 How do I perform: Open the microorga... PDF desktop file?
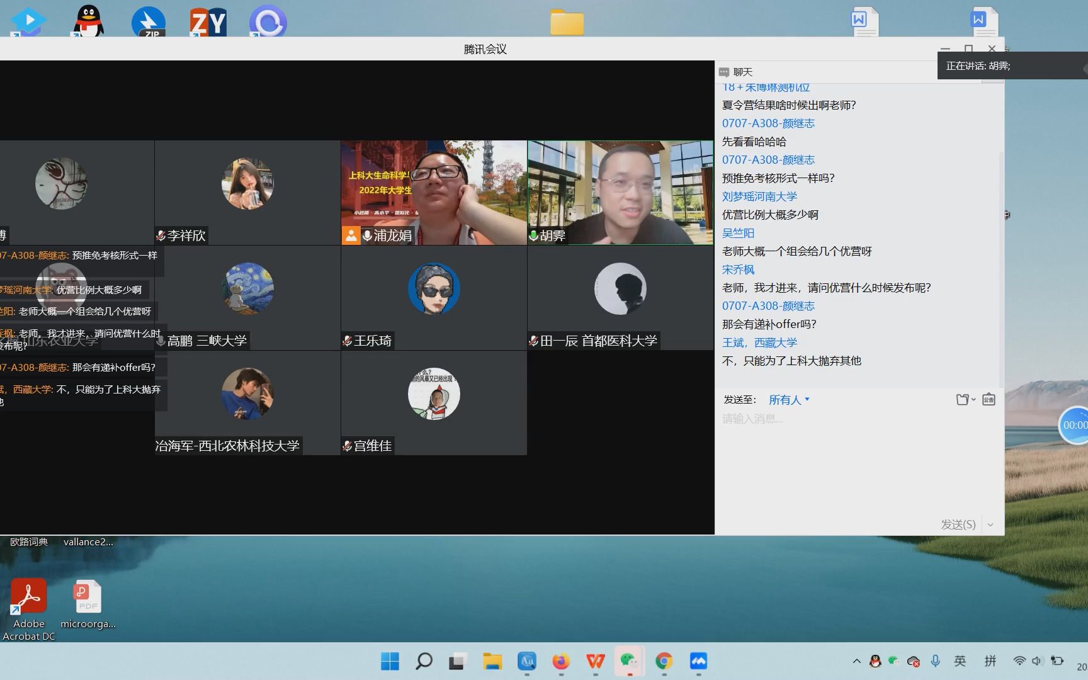point(88,604)
